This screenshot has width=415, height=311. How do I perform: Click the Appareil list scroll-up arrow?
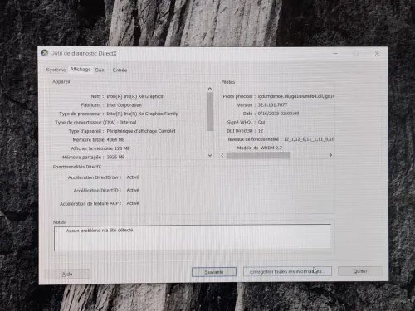210,89
